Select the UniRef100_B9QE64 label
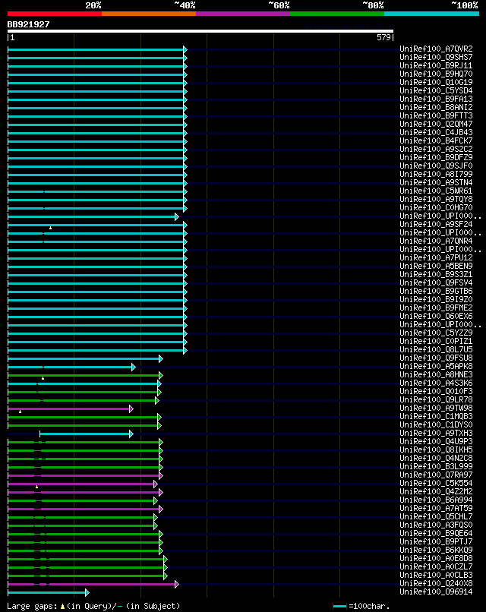486x612 pixels. (436, 533)
